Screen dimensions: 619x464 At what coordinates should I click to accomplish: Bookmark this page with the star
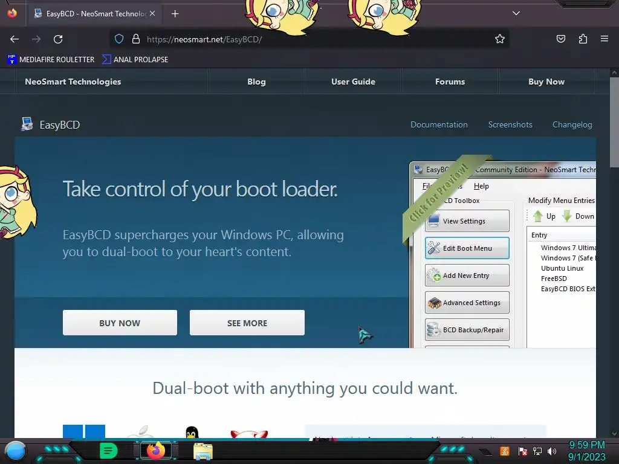point(500,39)
